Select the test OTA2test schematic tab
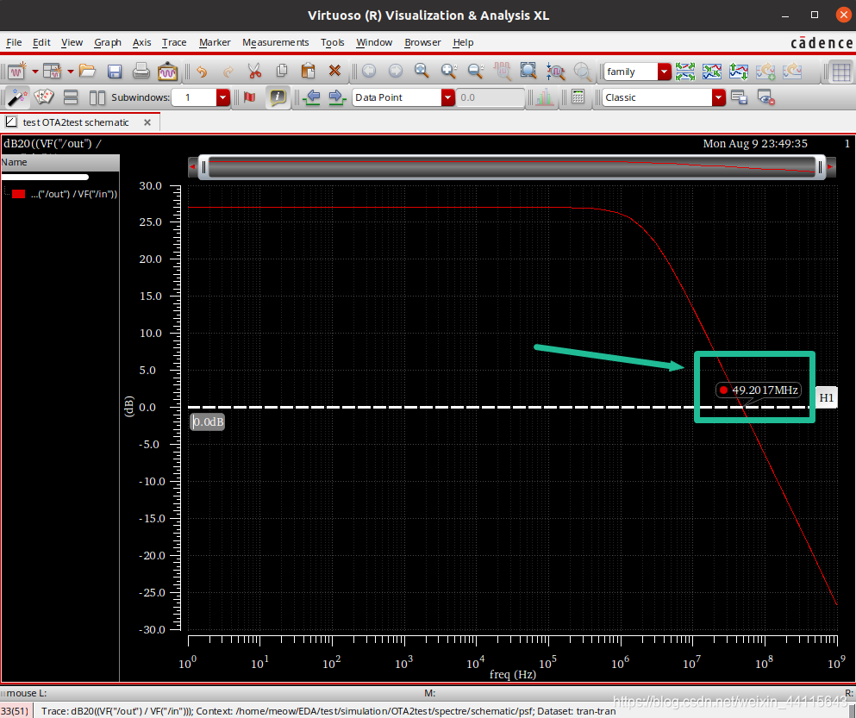856x718 pixels. pyautogui.click(x=75, y=122)
